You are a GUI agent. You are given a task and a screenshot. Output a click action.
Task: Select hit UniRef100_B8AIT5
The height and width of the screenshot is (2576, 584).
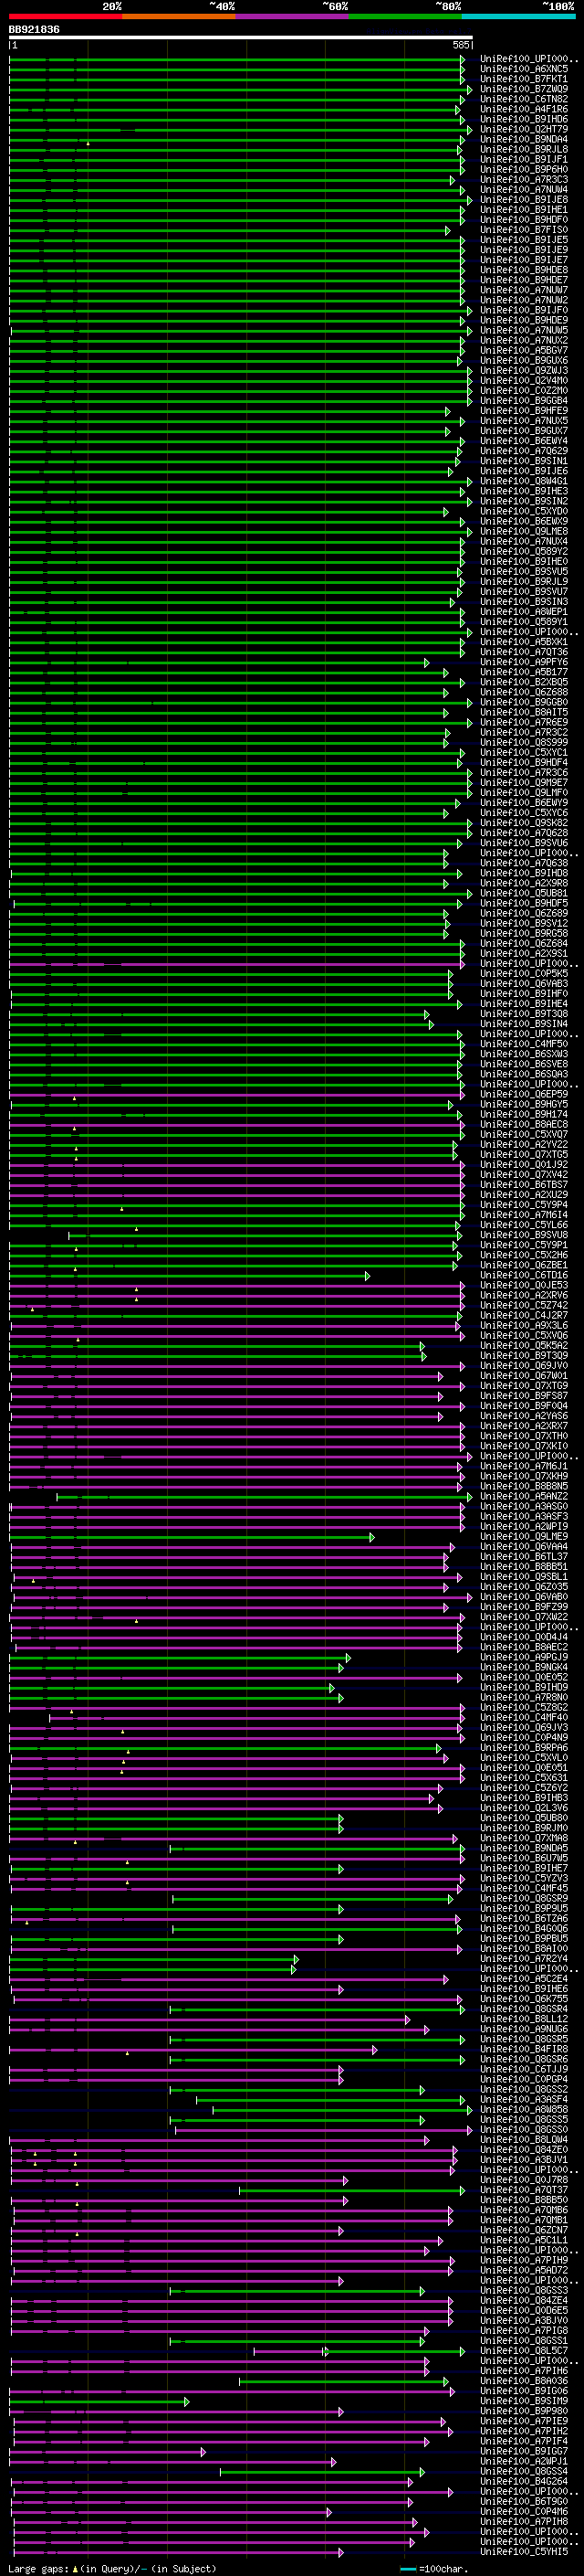point(524,712)
